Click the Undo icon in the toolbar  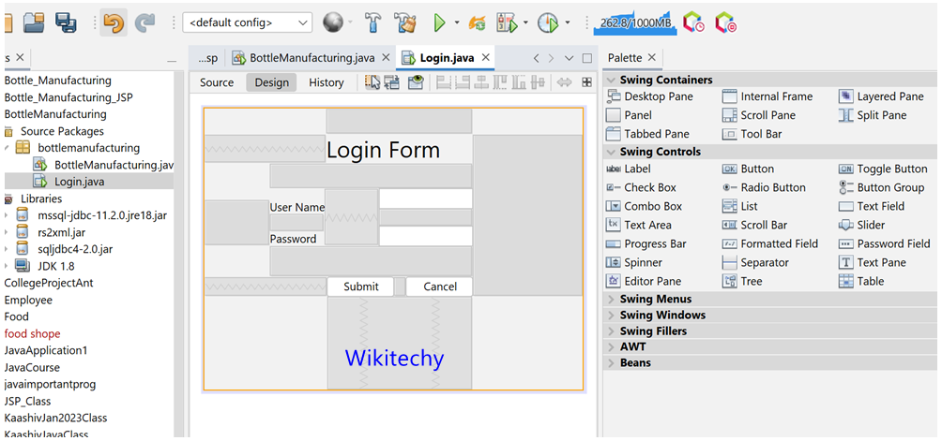pyautogui.click(x=114, y=22)
